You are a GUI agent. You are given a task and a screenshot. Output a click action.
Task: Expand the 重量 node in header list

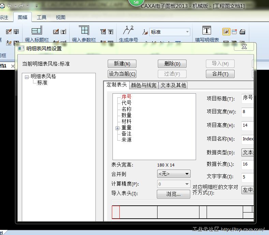118,128
